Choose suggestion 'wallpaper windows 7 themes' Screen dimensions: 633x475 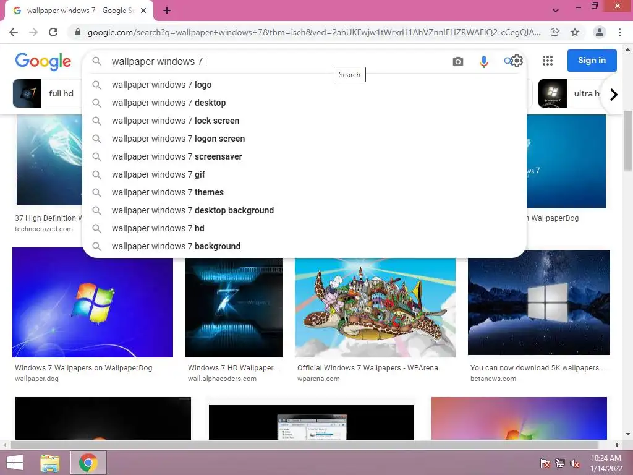304,192
